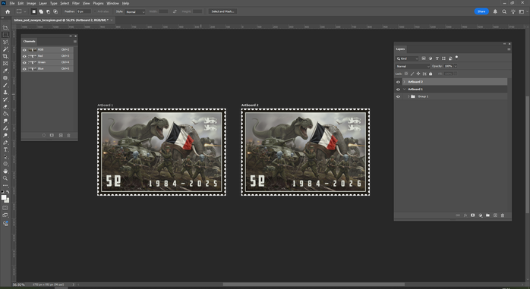Screen dimensions: 530x289
Task: Choose Add to selection mode
Action: click(41, 11)
